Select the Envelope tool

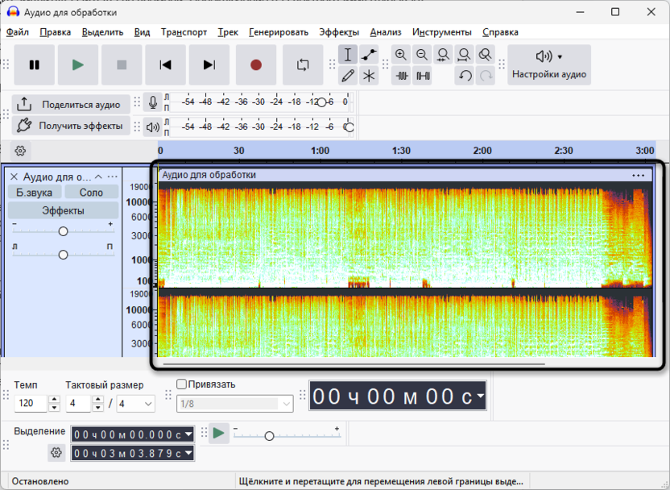369,55
